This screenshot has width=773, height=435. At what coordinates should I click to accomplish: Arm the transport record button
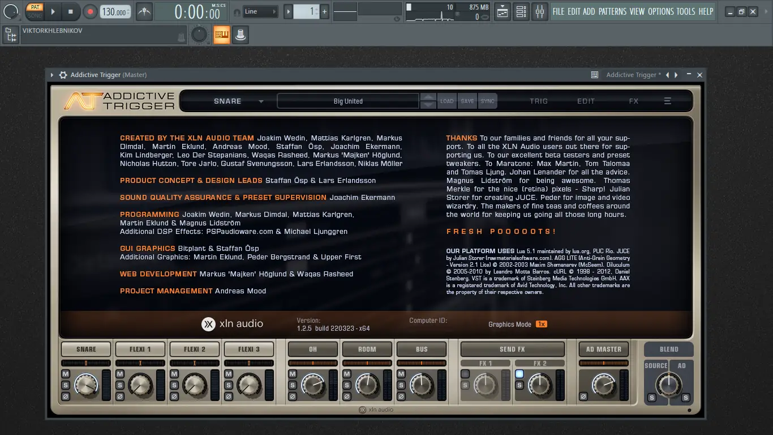pos(90,11)
